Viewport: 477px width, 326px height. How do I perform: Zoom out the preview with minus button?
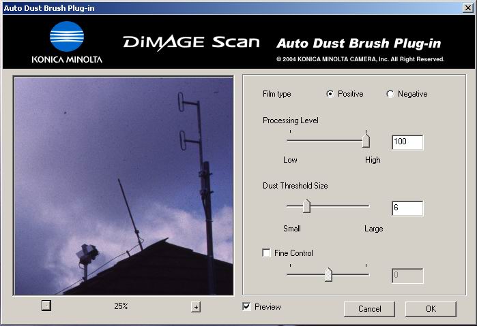tap(46, 306)
